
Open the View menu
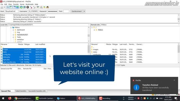10,4
